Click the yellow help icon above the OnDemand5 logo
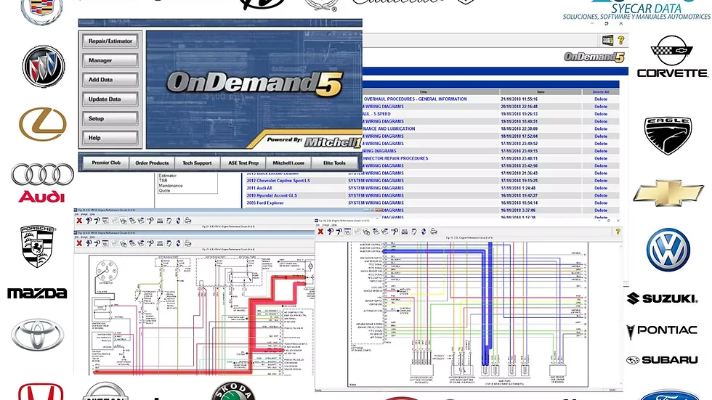712x400 pixels. (620, 41)
